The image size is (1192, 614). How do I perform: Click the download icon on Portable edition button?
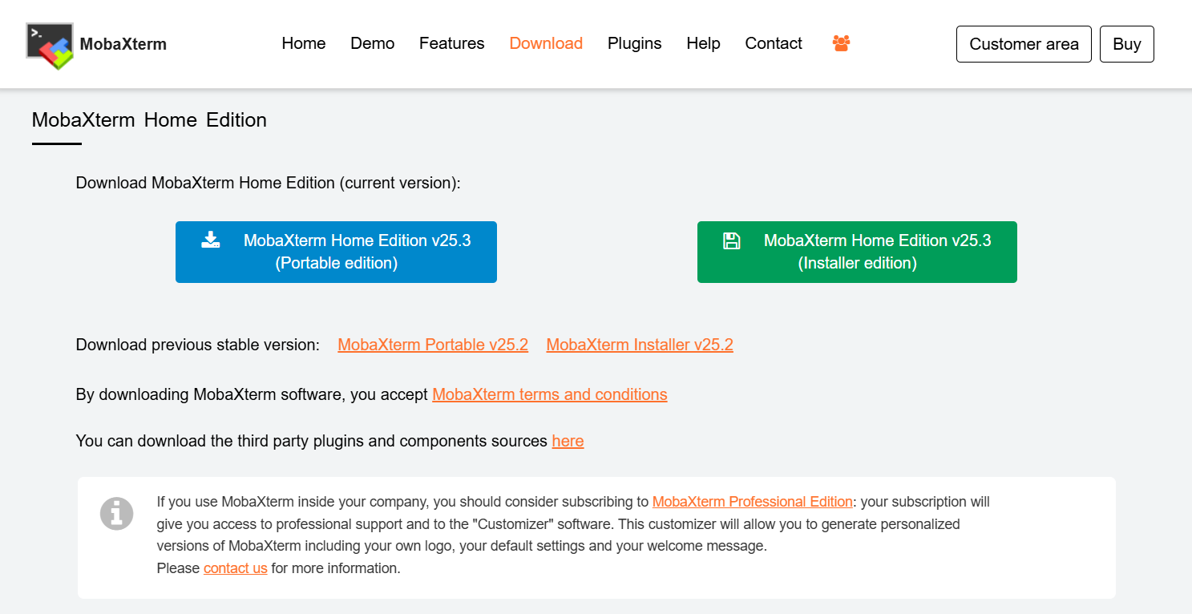tap(210, 240)
